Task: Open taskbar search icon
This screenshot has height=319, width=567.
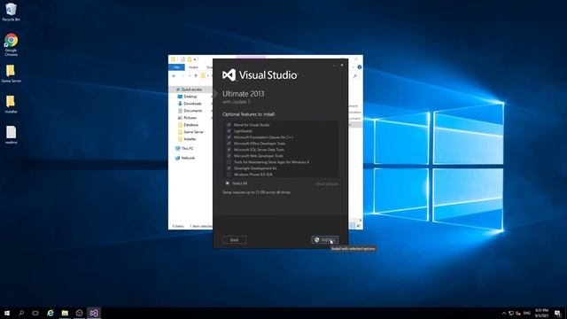Action: 21,313
